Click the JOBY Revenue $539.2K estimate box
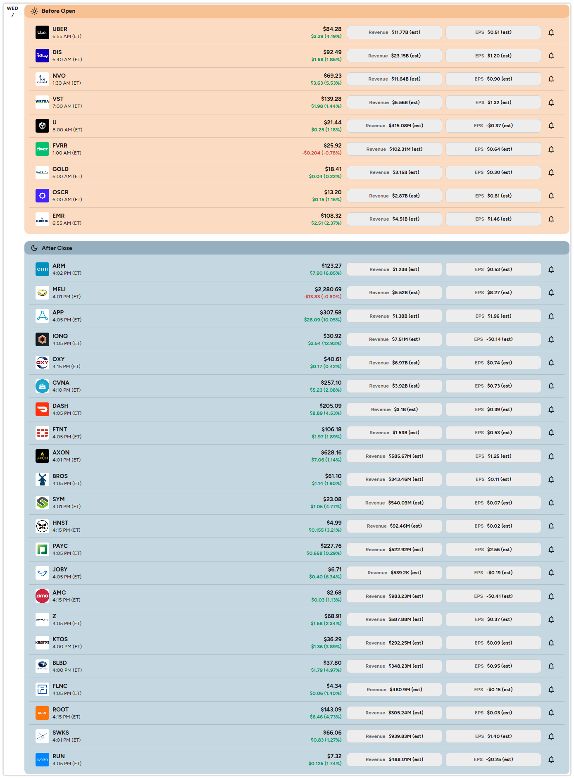Screen dimensions: 574x778 394,573
